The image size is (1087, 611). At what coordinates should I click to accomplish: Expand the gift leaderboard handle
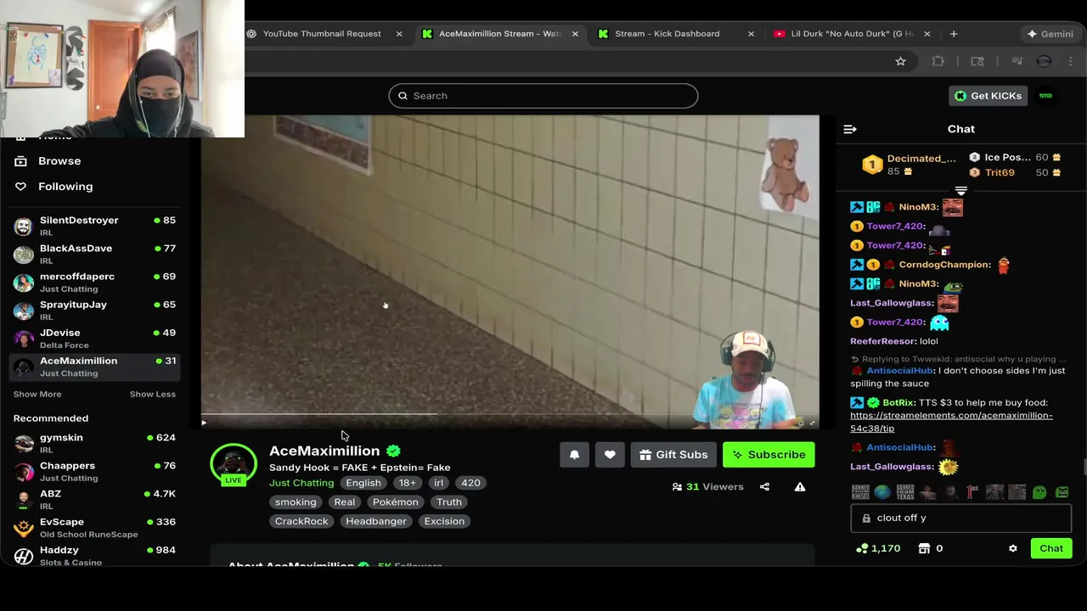click(x=961, y=191)
